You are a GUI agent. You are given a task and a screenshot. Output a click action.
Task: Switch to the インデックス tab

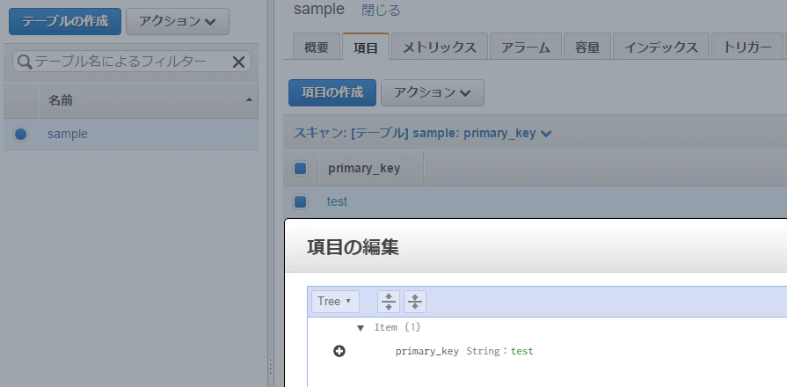pos(660,47)
